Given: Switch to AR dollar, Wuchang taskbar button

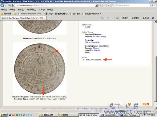Looking at the screenshot, I should click(x=89, y=115).
